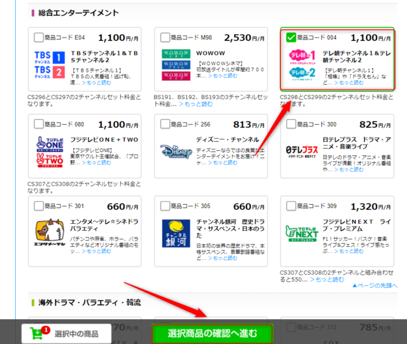
Task: Expand もっと読む in TBS channel card
Action: pos(96,83)
